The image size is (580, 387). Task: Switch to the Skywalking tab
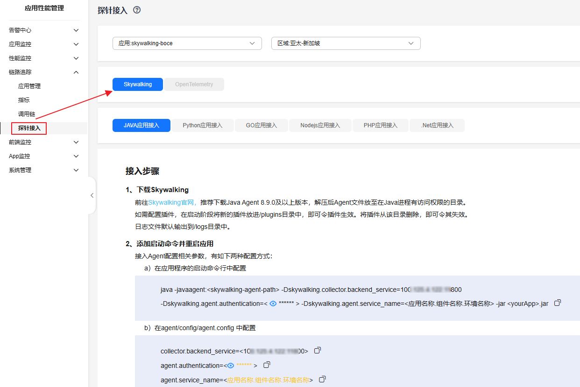click(138, 84)
